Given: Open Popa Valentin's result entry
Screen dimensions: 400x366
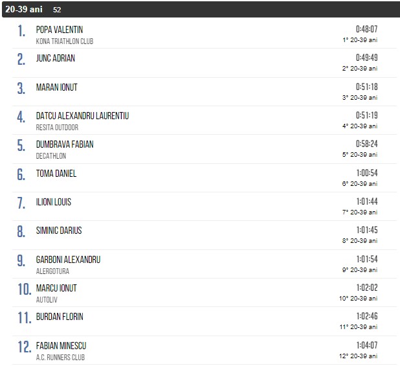Looking at the screenshot, I should click(x=60, y=30).
